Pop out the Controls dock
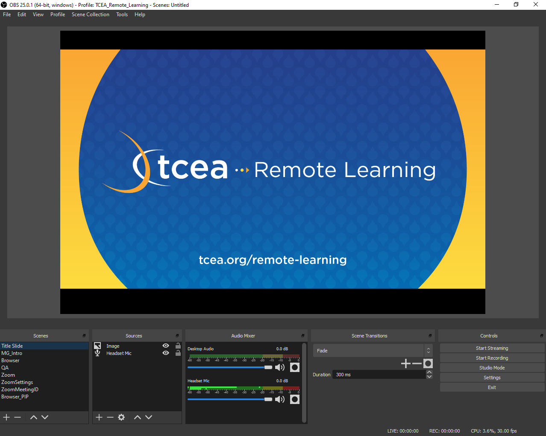 click(542, 336)
